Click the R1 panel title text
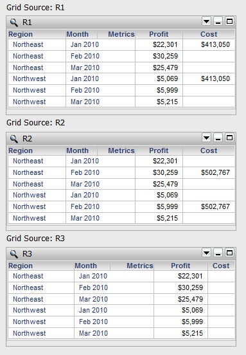This screenshot has width=246, height=355. point(27,23)
